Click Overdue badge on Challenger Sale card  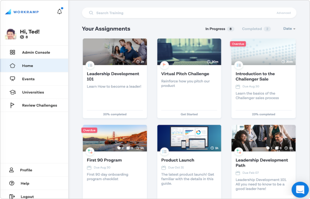tap(238, 44)
